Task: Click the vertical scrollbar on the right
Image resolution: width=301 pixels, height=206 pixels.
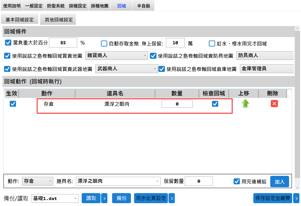Action: (297, 107)
